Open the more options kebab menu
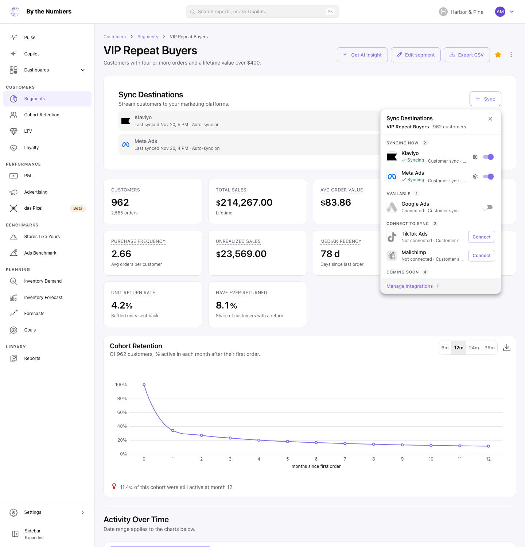The height and width of the screenshot is (547, 525). [511, 55]
